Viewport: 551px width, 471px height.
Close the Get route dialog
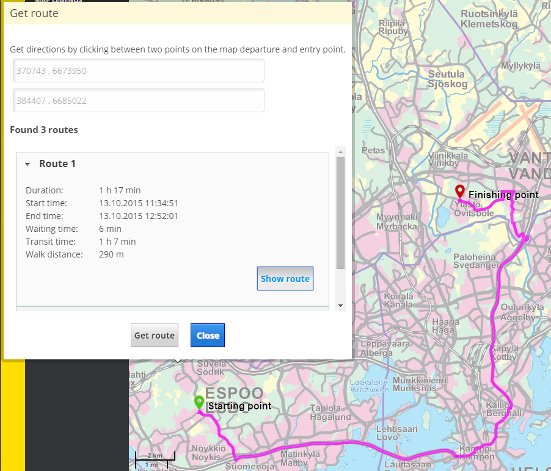(207, 335)
